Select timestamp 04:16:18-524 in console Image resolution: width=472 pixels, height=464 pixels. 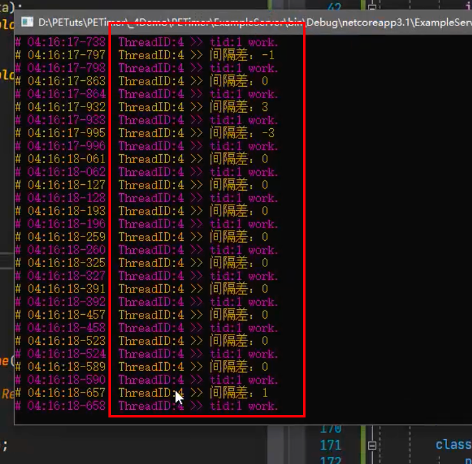[x=66, y=354]
